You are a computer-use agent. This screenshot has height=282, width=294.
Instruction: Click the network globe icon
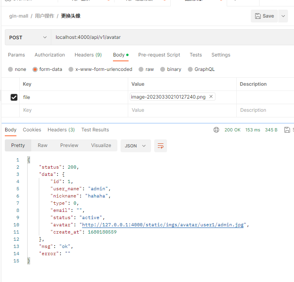tap(216, 130)
